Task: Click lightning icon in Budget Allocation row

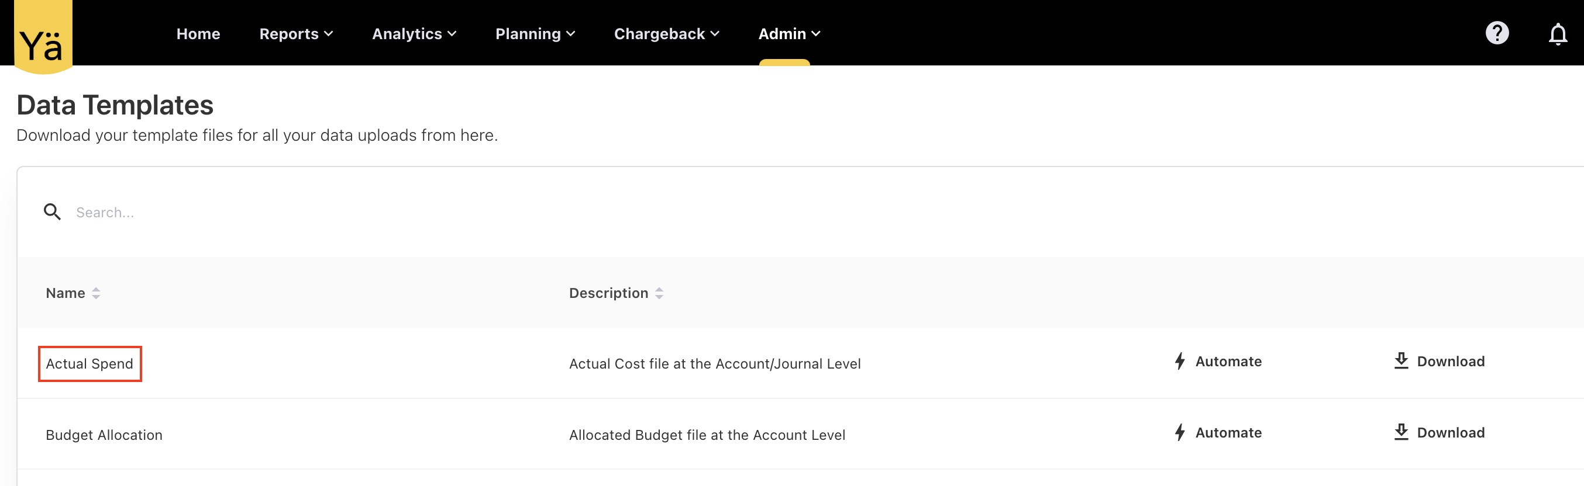Action: [1179, 432]
